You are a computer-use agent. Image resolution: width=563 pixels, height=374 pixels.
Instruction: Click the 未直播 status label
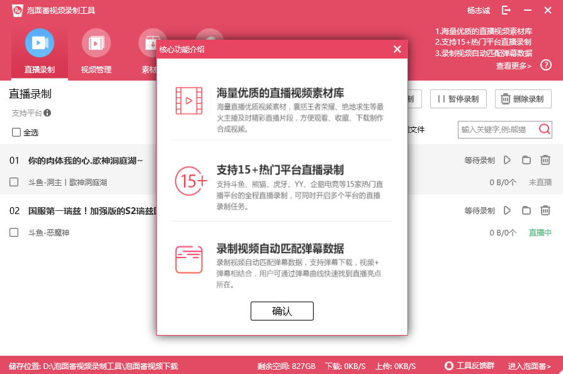tap(540, 183)
